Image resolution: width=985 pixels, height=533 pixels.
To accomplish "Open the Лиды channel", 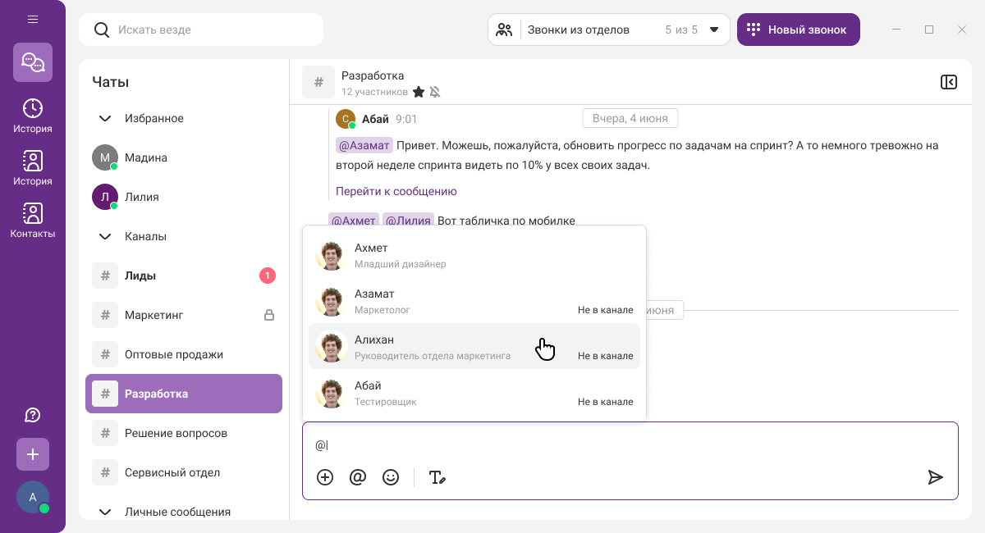I will tap(183, 276).
